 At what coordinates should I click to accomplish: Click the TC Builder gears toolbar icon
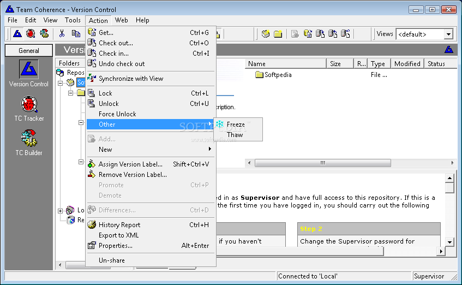click(x=44, y=34)
